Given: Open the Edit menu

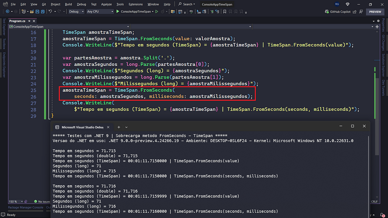Looking at the screenshot, I should 23,4.
